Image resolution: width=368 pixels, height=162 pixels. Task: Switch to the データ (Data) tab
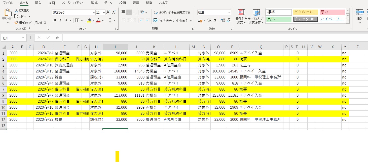[x=108, y=3]
